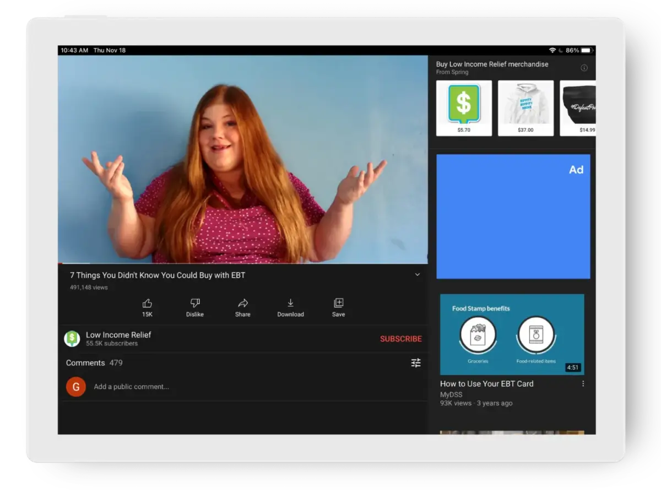Click the Comments section header
Image resolution: width=661 pixels, height=498 pixels.
click(85, 363)
